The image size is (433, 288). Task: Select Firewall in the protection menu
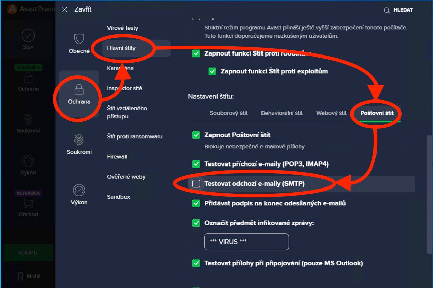tap(117, 157)
